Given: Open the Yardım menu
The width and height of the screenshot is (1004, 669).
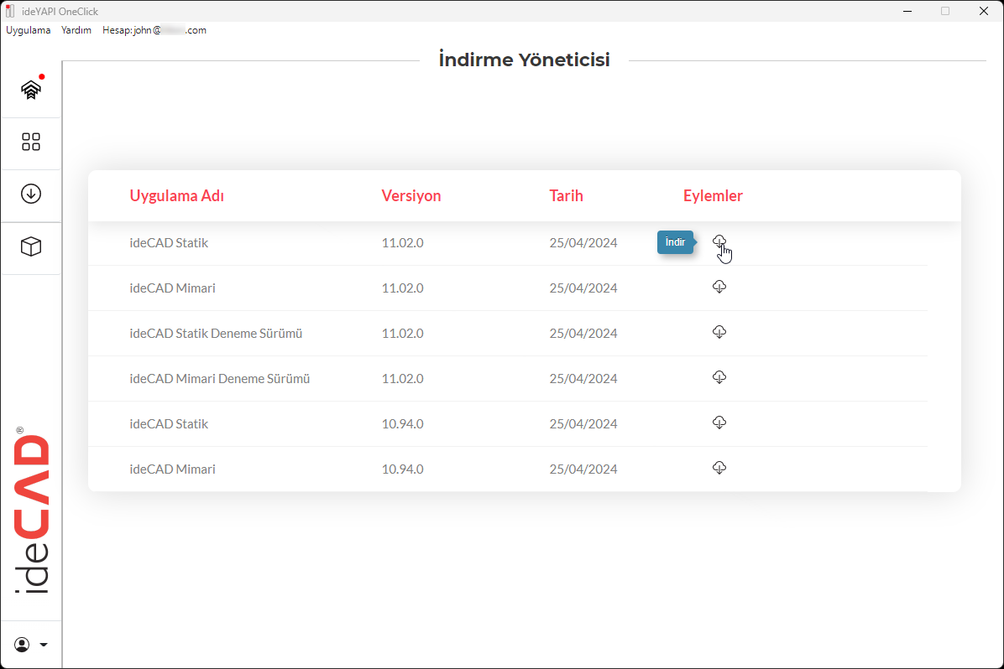Looking at the screenshot, I should [76, 30].
